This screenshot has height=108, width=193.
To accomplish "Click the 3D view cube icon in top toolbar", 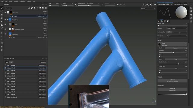I will (147, 4).
